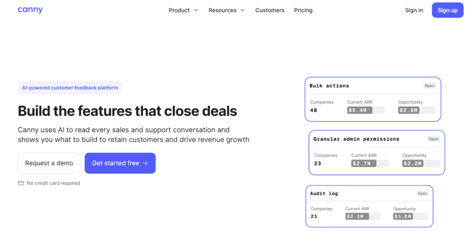Click the AI-powered customer feedback platform badge
The image size is (472, 238).
pos(70,88)
